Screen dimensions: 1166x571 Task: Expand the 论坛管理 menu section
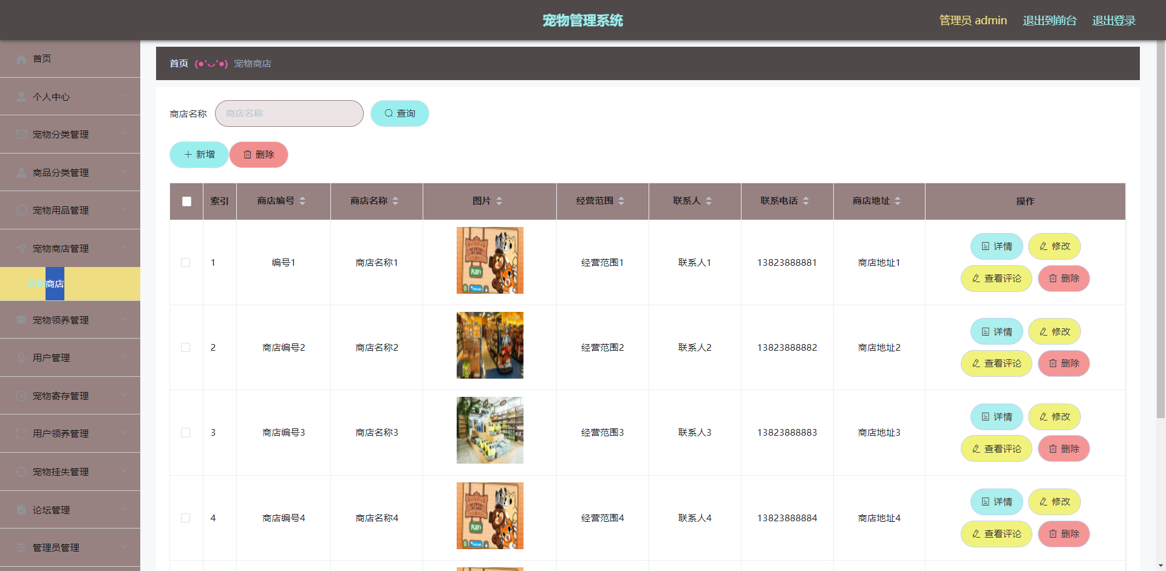tap(70, 510)
